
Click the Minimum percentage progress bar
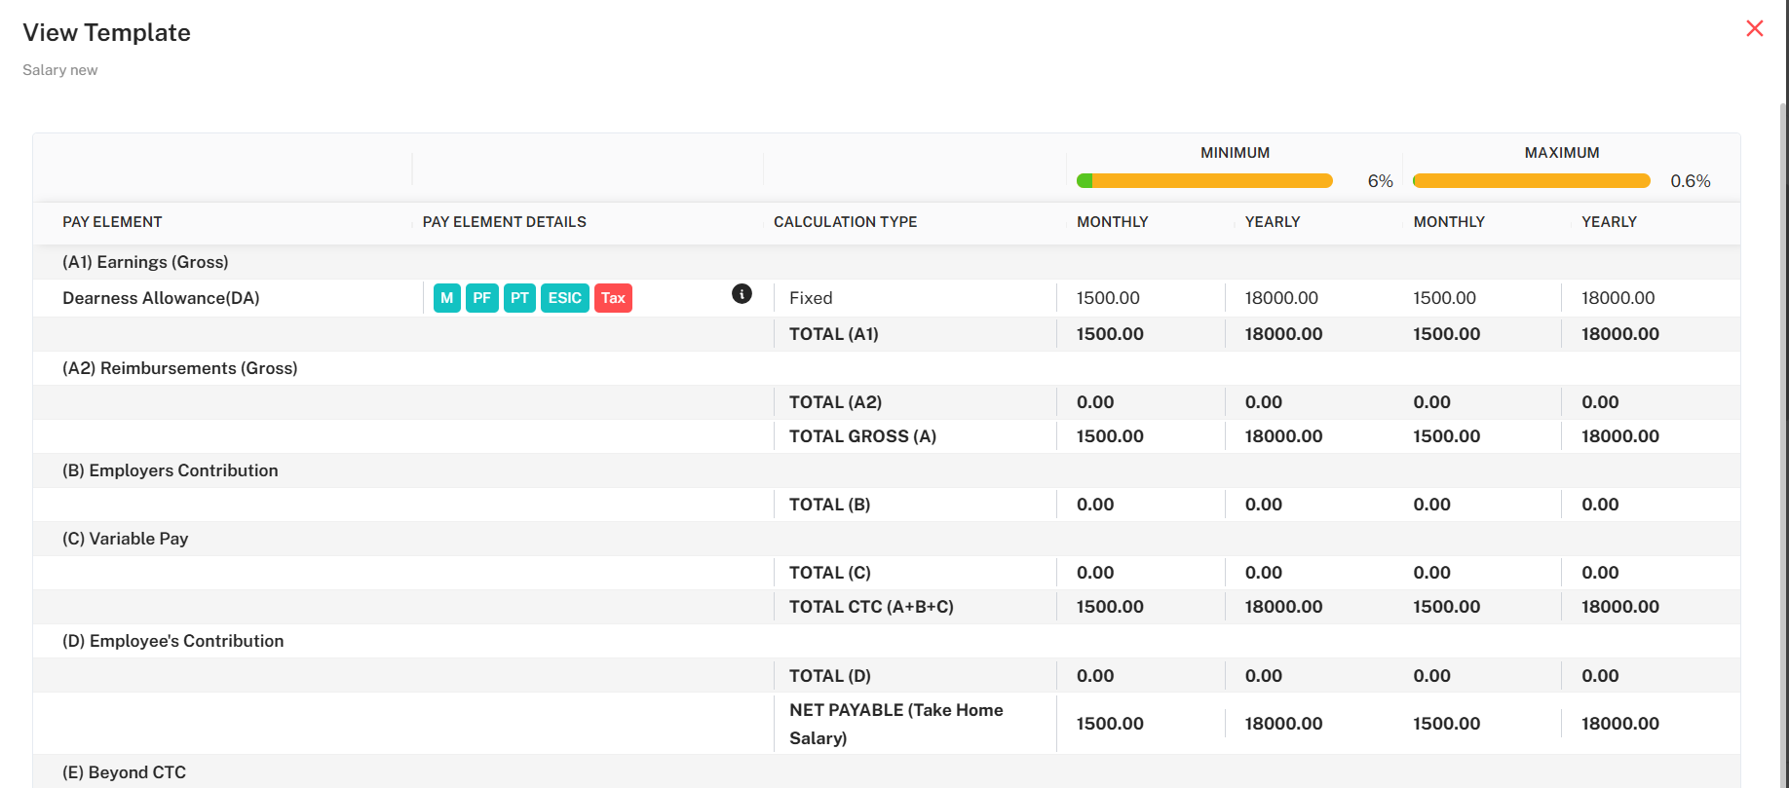tap(1204, 181)
